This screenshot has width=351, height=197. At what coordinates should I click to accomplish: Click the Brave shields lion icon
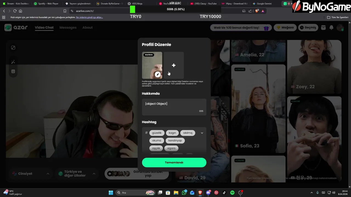pyautogui.click(x=257, y=11)
